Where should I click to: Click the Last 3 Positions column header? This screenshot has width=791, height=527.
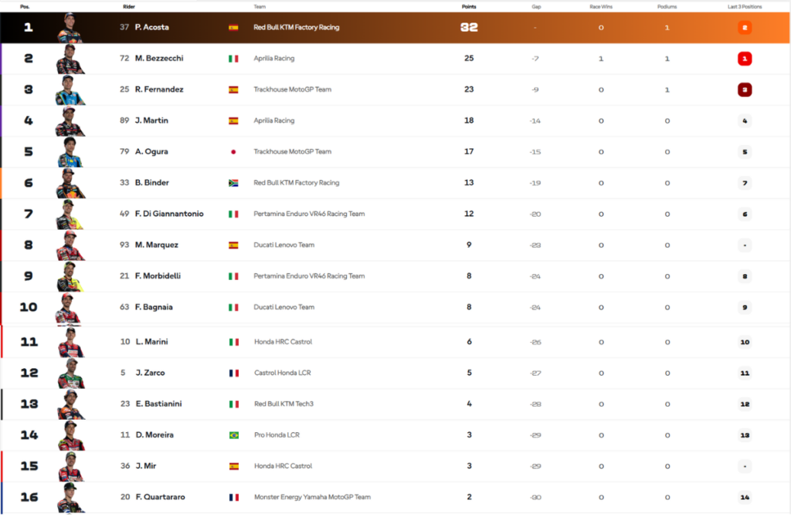click(745, 7)
